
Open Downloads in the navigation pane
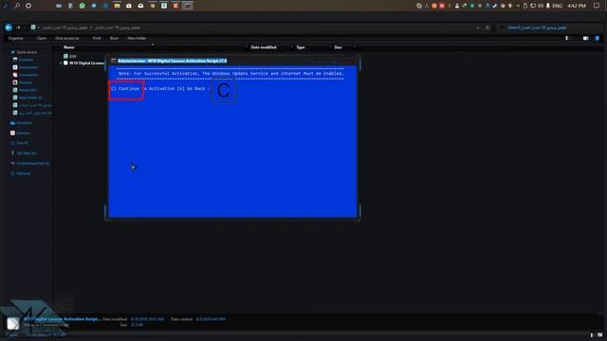26,67
